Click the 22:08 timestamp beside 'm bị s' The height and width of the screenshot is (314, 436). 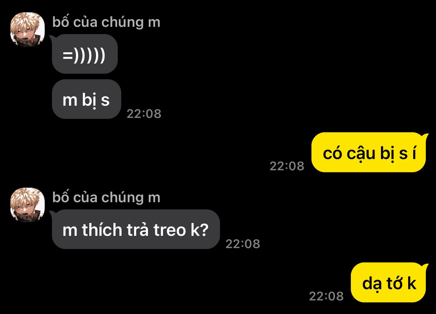click(x=144, y=114)
